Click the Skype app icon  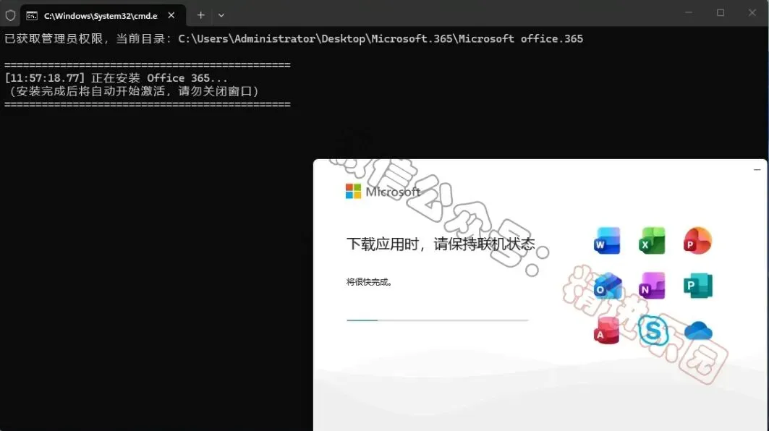click(x=653, y=330)
